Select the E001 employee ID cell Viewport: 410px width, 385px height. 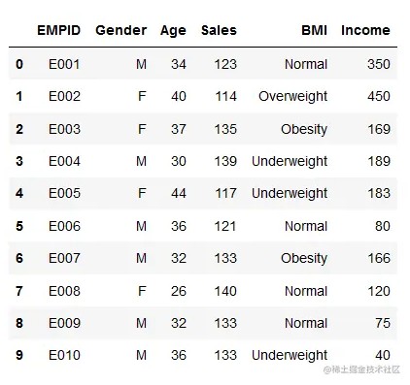[x=64, y=64]
